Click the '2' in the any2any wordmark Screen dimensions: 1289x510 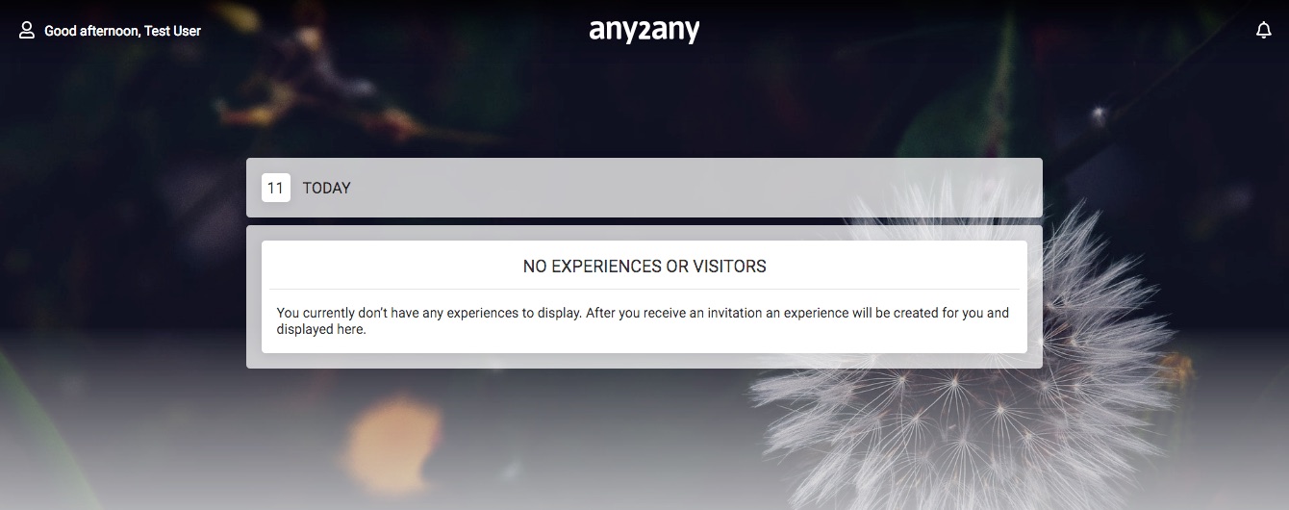[x=644, y=32]
